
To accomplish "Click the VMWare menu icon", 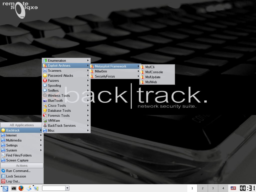I will click(45, 120).
